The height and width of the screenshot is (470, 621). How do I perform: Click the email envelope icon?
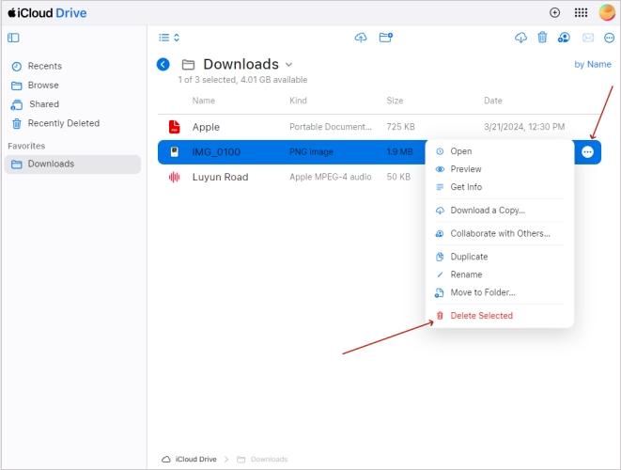tap(588, 38)
